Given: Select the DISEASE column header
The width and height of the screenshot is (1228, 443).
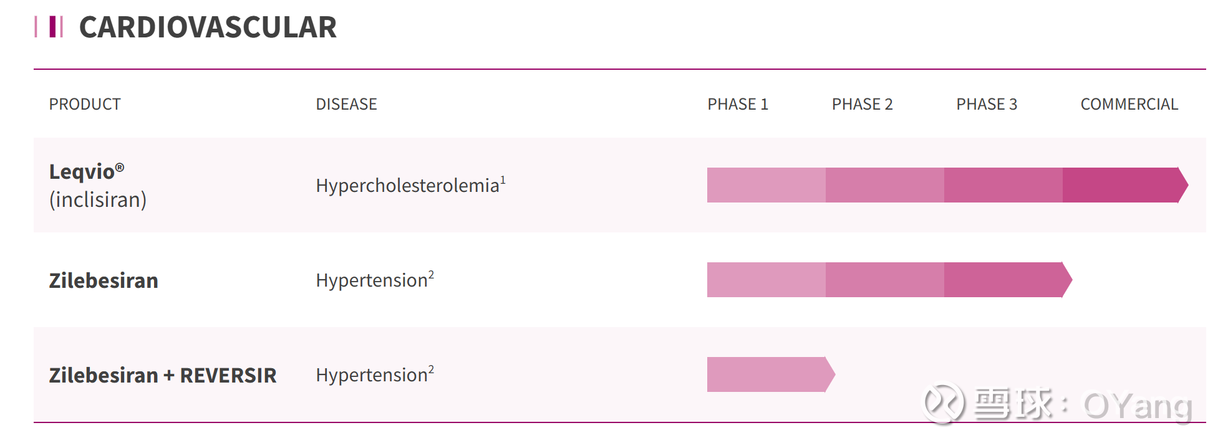Looking at the screenshot, I should click(x=346, y=104).
